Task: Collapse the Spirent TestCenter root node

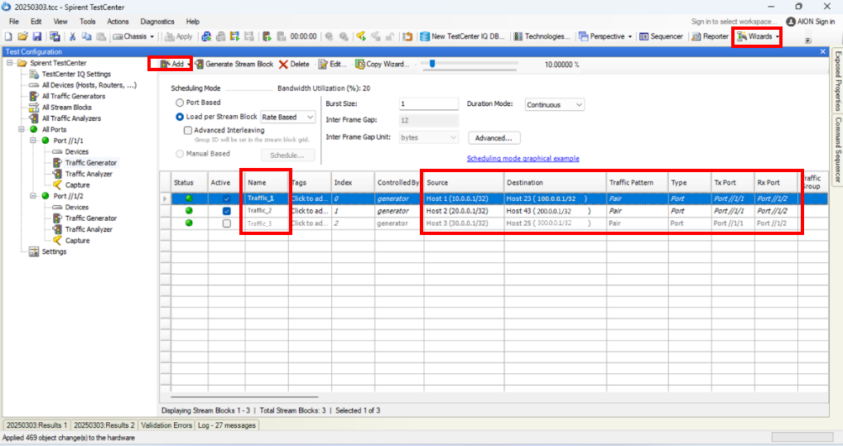Action: tap(10, 63)
